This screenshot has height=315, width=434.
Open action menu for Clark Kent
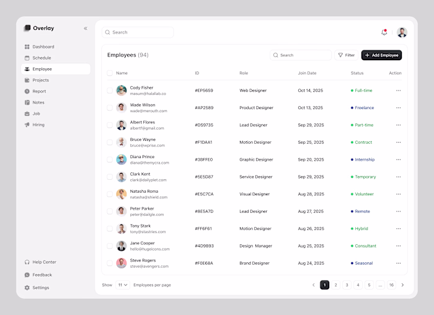pyautogui.click(x=398, y=177)
